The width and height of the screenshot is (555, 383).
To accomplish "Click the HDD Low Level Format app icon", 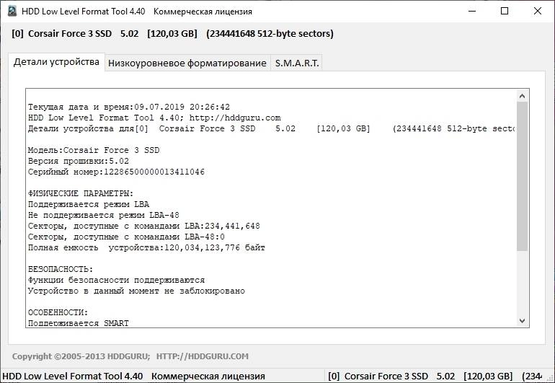I will pos(12,11).
